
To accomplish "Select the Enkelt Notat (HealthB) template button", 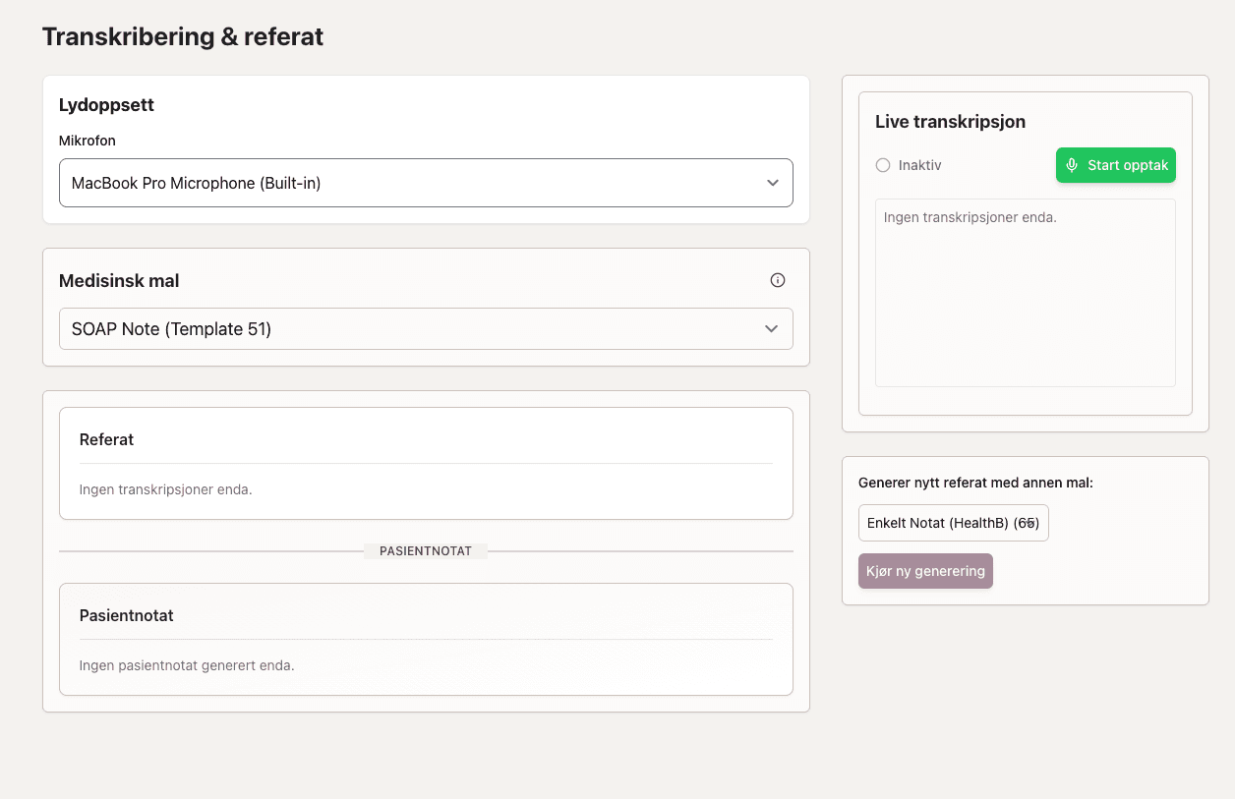I will click(x=953, y=523).
